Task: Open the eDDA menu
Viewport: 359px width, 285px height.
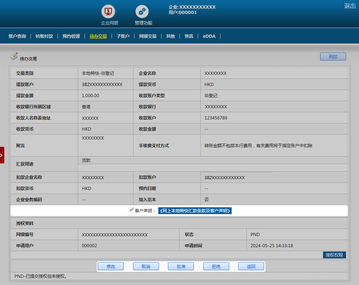Action: (x=209, y=36)
